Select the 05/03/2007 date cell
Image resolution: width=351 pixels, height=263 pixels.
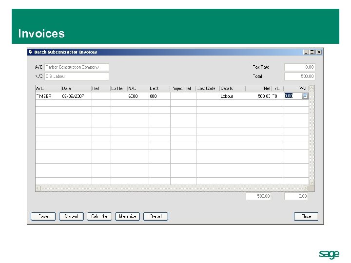77,96
